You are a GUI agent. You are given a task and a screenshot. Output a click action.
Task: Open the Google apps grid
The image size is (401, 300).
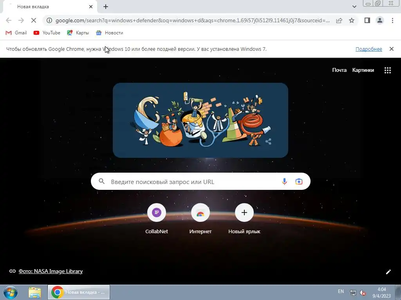[x=387, y=70]
